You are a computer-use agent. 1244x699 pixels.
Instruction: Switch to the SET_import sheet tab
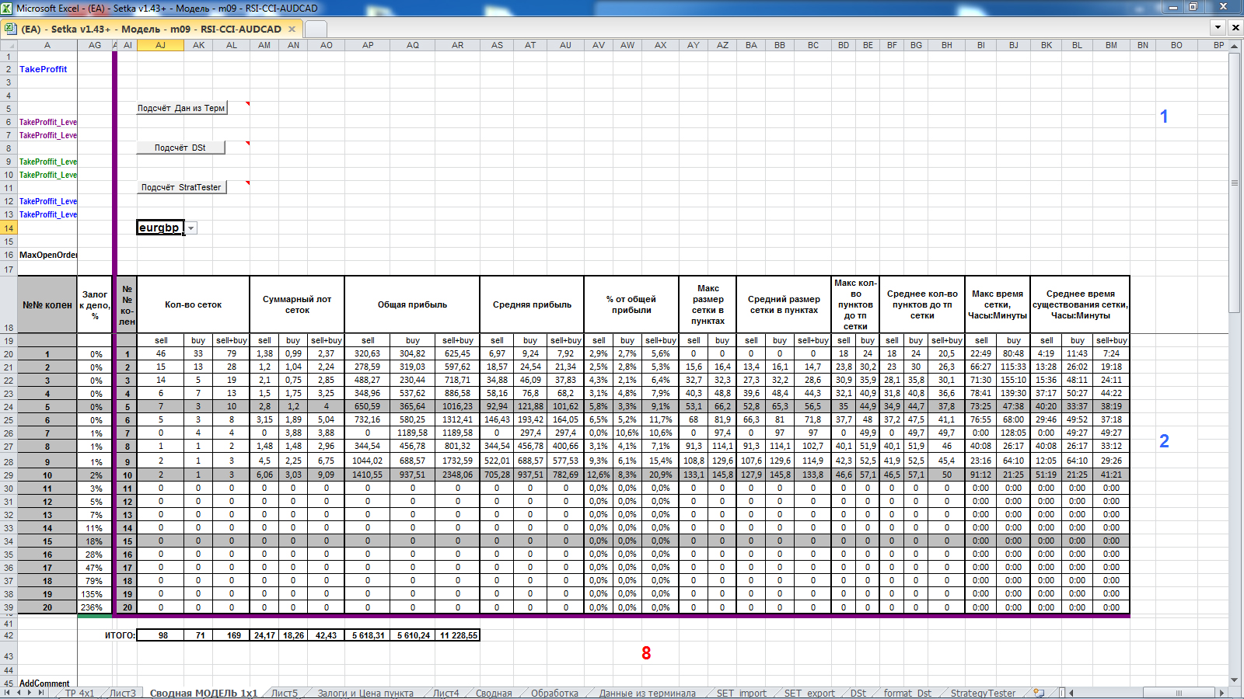[x=742, y=693]
